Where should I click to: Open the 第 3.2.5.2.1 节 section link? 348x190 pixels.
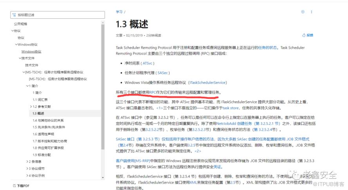pos(268,123)
